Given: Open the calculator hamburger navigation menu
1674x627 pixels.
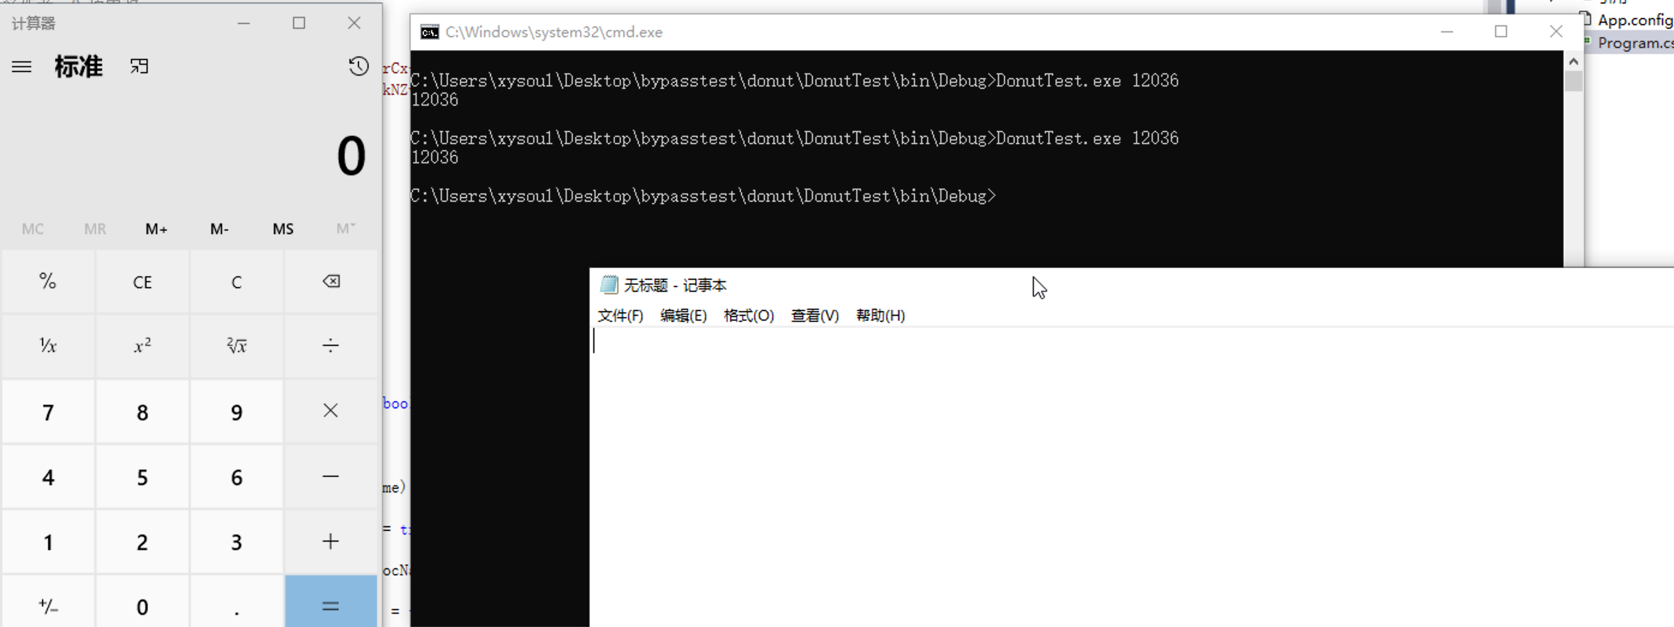Looking at the screenshot, I should click(22, 67).
